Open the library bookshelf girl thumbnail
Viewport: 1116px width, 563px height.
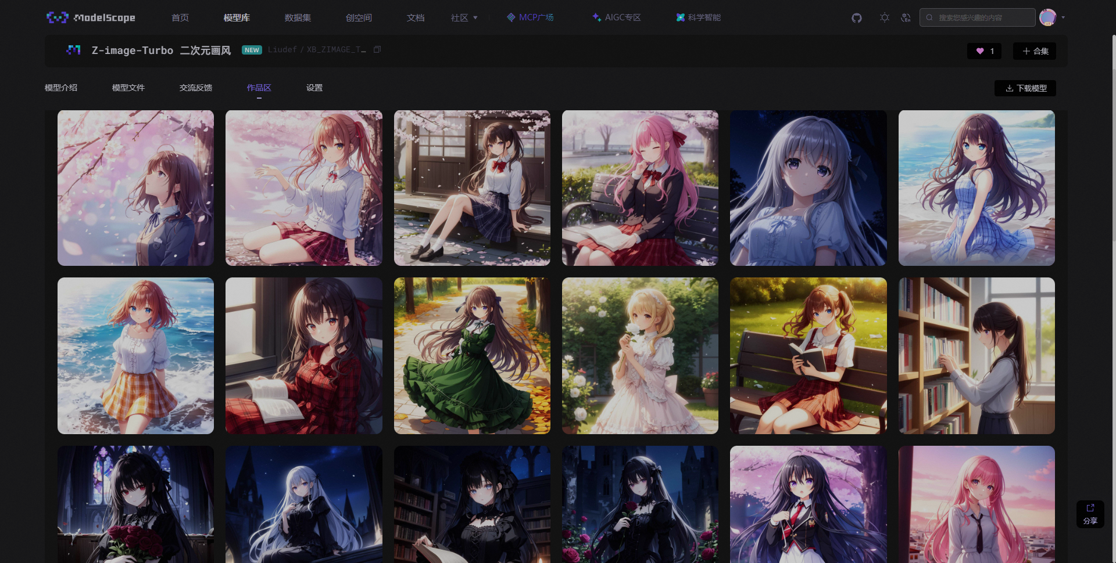pyautogui.click(x=977, y=356)
